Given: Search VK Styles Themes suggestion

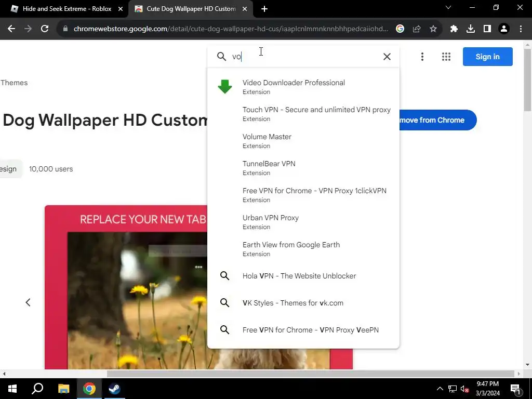Looking at the screenshot, I should (x=303, y=303).
